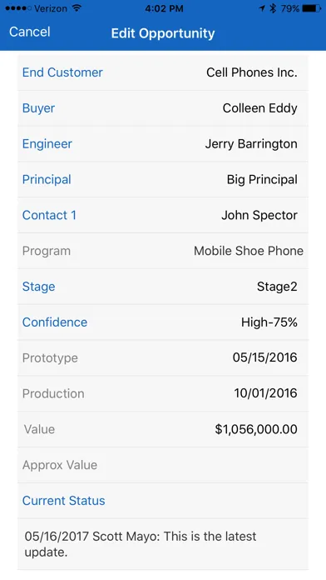The image size is (326, 580).
Task: Change the Principal field
Action: (x=163, y=179)
